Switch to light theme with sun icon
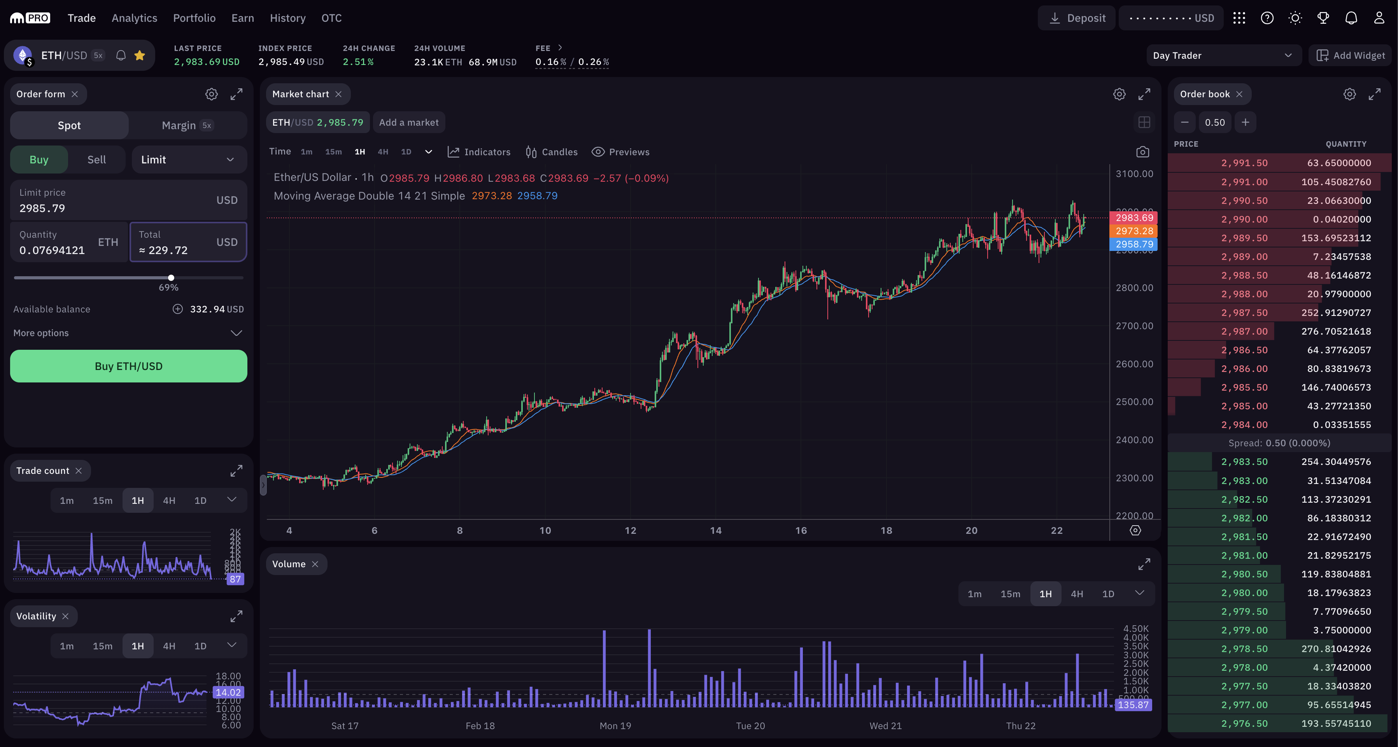The image size is (1398, 747). pyautogui.click(x=1295, y=18)
